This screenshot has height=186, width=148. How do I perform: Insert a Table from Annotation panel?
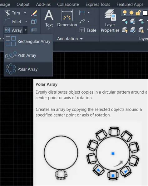click(x=88, y=30)
